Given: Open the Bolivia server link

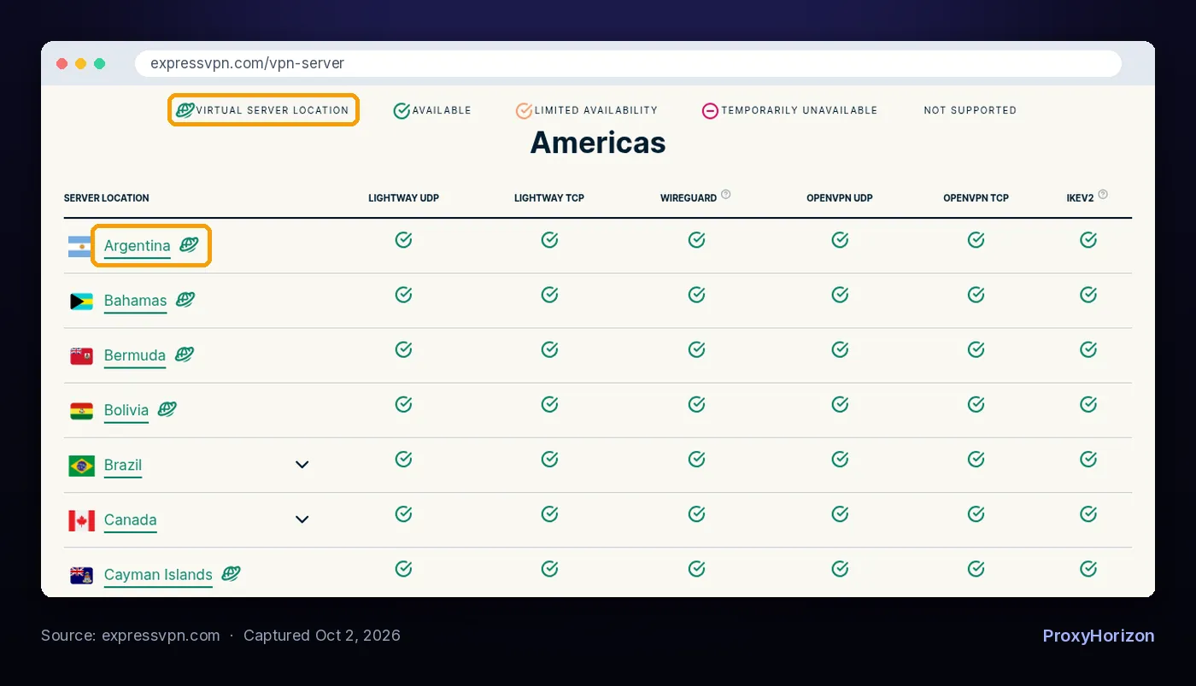Looking at the screenshot, I should (126, 410).
